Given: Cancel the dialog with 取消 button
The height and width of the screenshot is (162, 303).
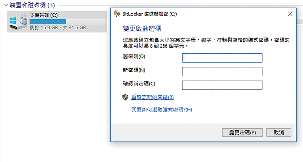Looking at the screenshot, I should click(x=279, y=132).
